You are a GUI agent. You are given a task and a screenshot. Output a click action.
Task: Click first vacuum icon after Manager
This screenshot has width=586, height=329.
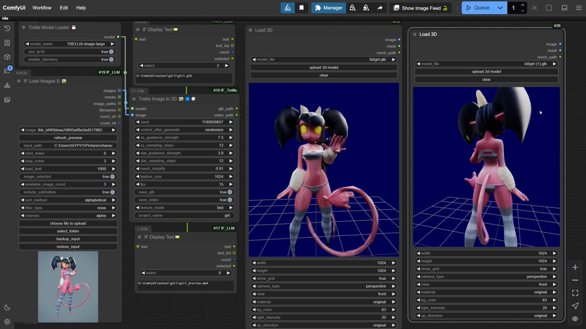(353, 8)
